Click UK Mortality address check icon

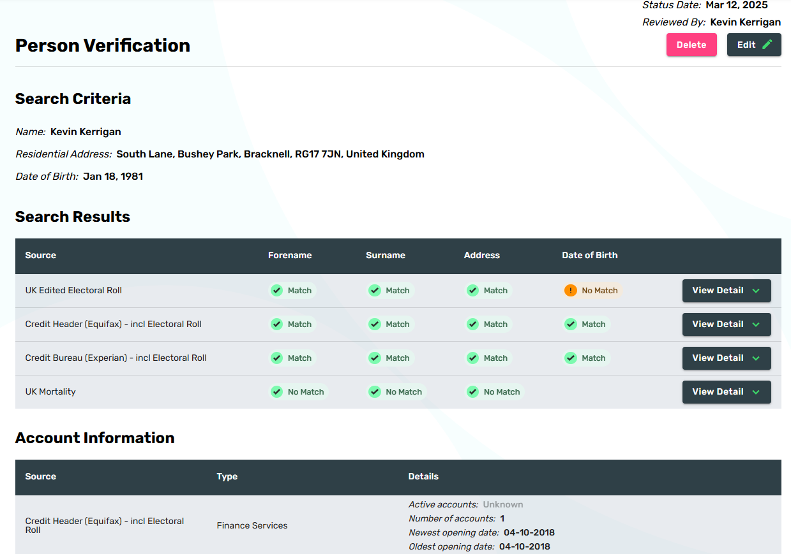472,392
